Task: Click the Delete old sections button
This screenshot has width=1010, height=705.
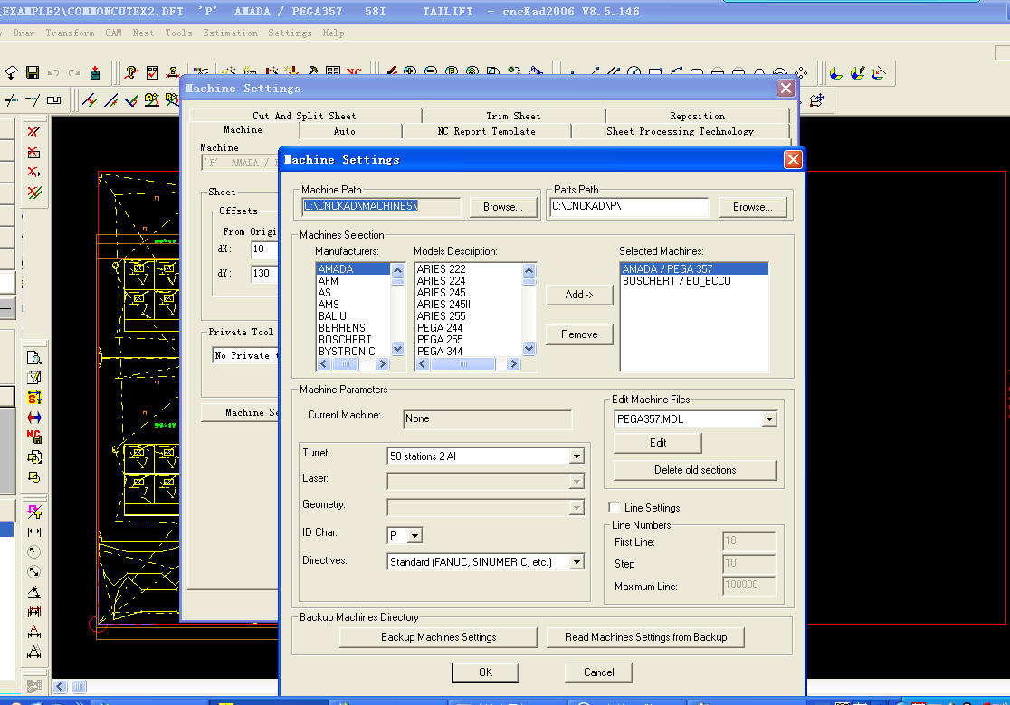Action: [x=695, y=470]
